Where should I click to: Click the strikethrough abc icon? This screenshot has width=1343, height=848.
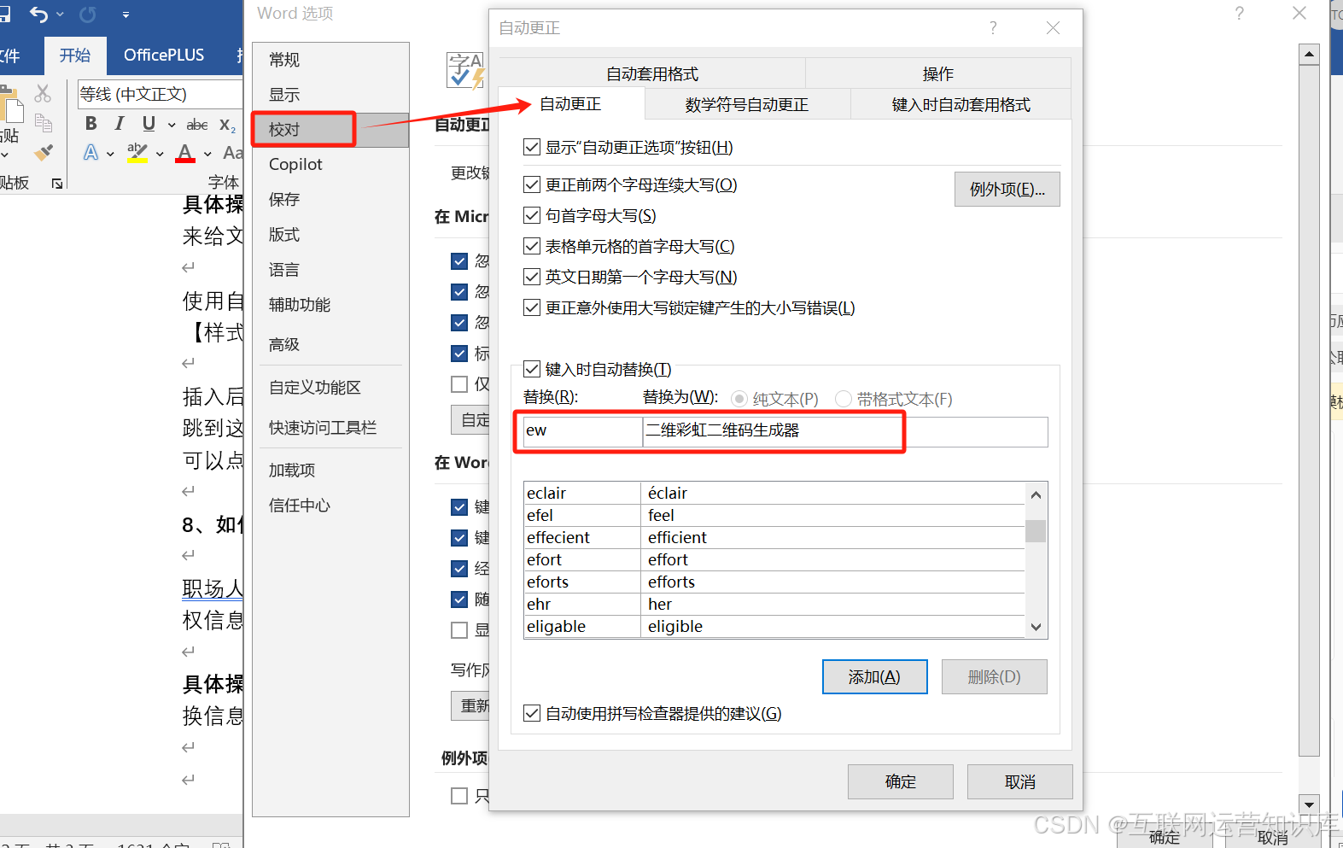(197, 125)
